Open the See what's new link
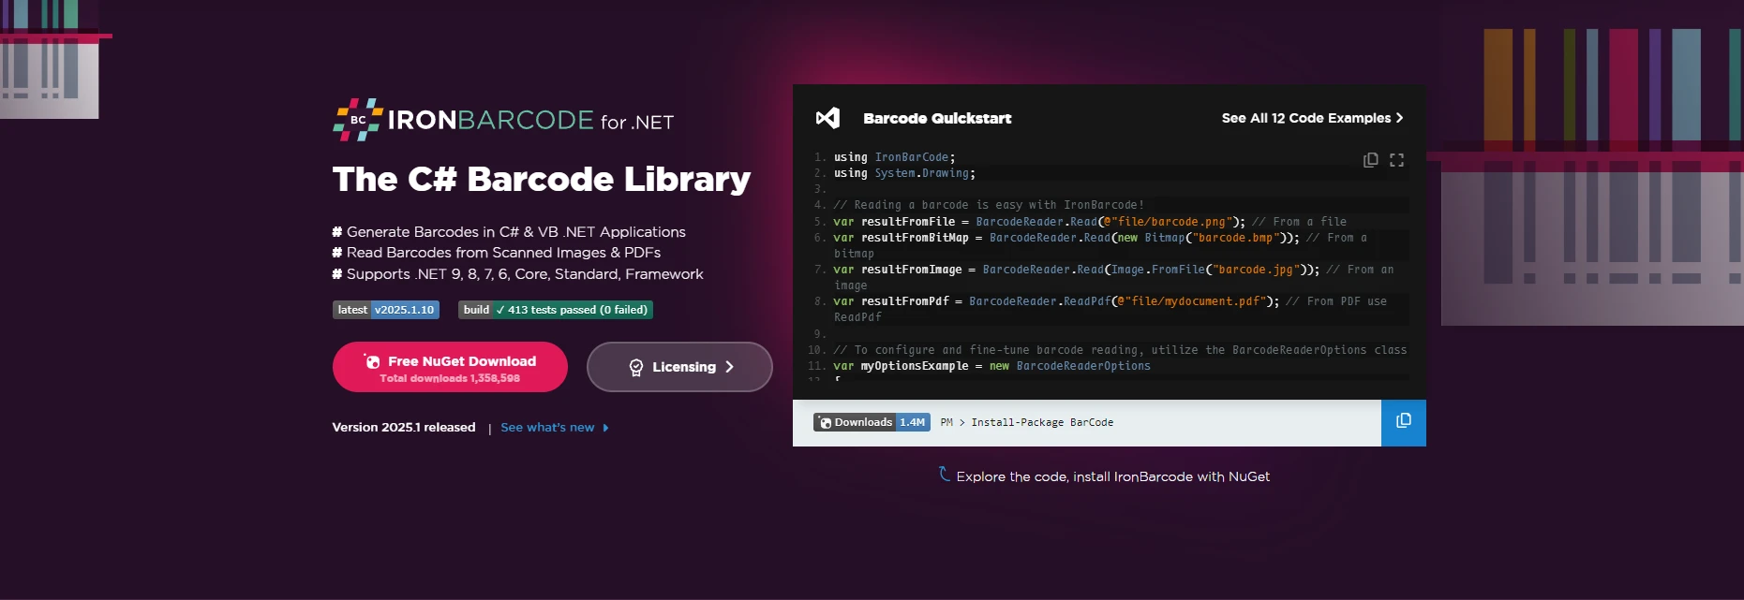1744x600 pixels. tap(547, 428)
